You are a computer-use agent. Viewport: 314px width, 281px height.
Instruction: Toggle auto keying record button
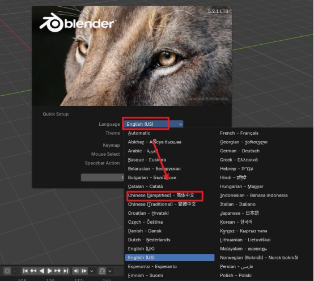click(7, 271)
